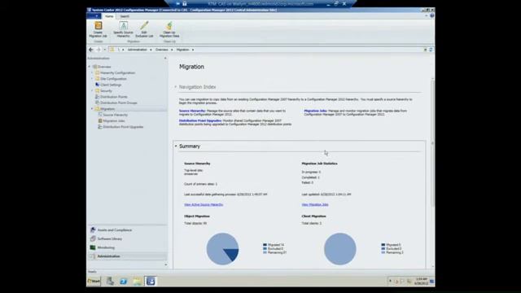
Task: Collapse the Navigation Index section
Action: [x=176, y=87]
